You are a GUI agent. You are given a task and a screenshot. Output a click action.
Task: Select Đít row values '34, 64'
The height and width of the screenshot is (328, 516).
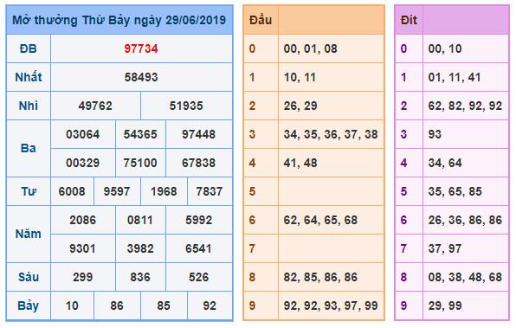[445, 164]
